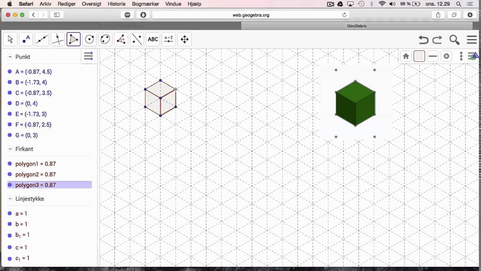Open the Oversigt menu
Viewport: 481px width, 271px height.
coord(91,4)
